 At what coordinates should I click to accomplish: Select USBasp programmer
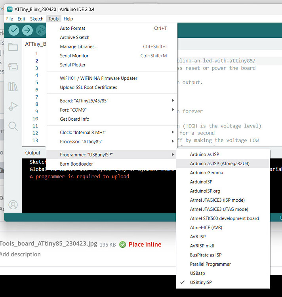[x=223, y=273]
